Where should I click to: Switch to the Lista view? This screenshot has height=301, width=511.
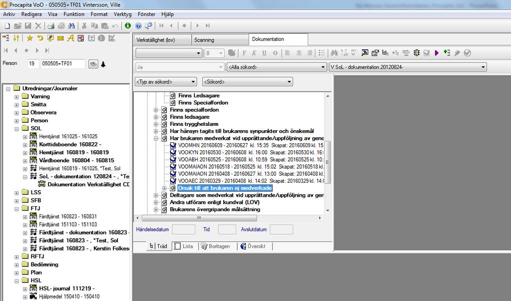click(183, 246)
